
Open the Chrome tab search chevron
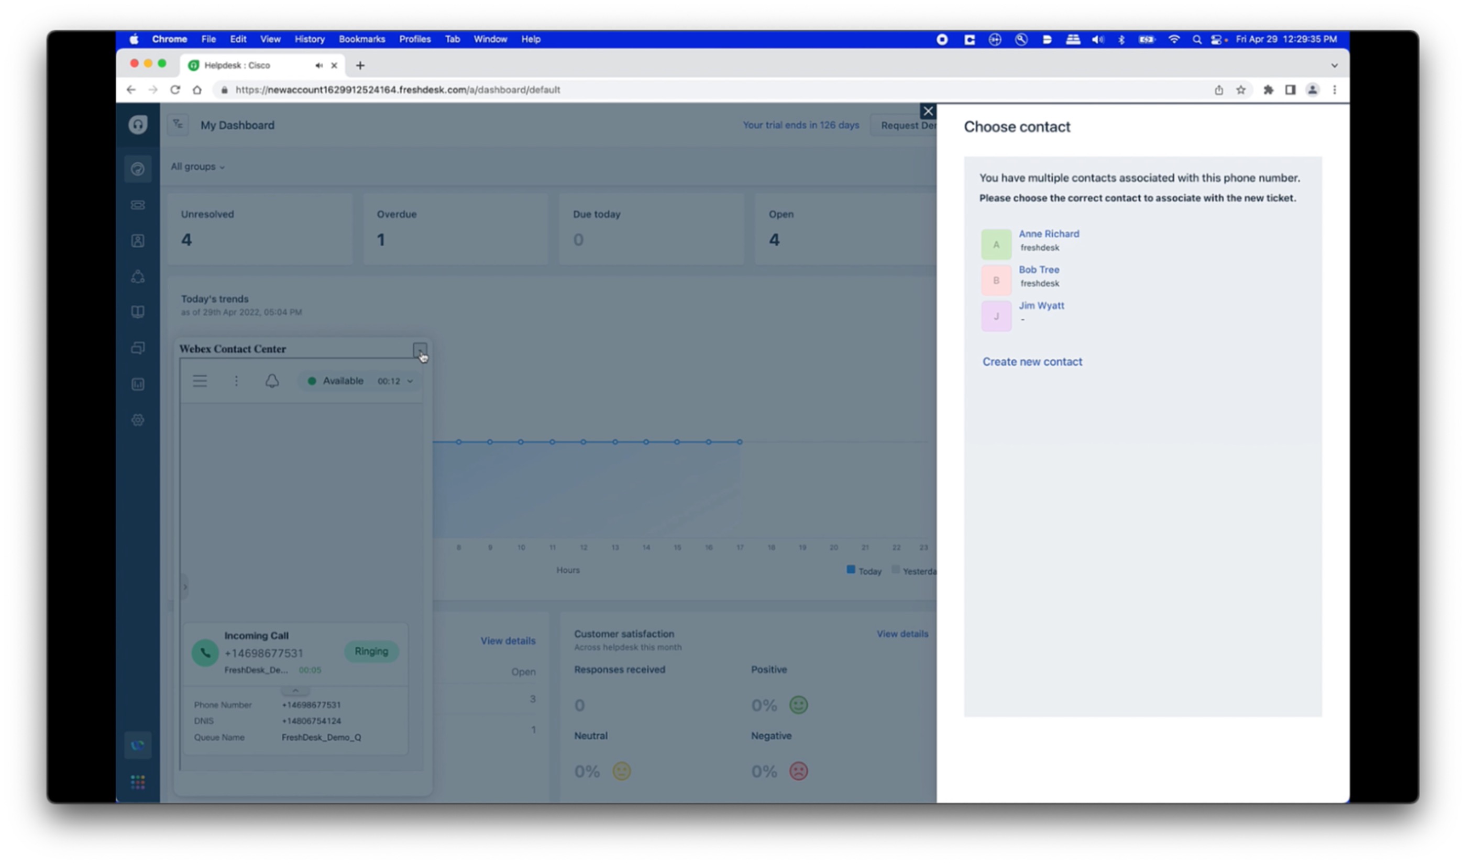[x=1334, y=65]
